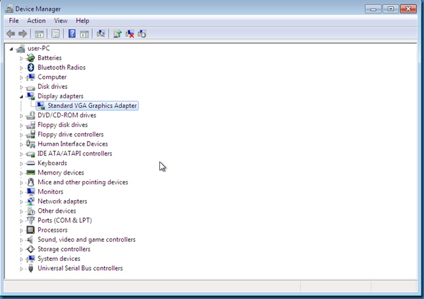Viewport: 424px width, 299px height.
Task: Expand the Keyboards node arrow
Action: point(21,164)
